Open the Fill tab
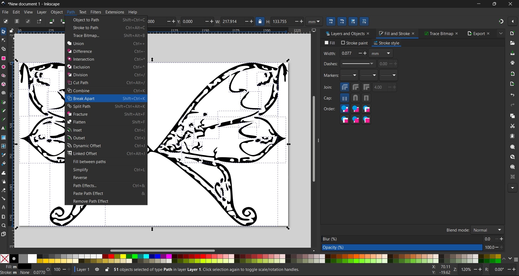Screen dimensions: 519x276 tap(330, 43)
